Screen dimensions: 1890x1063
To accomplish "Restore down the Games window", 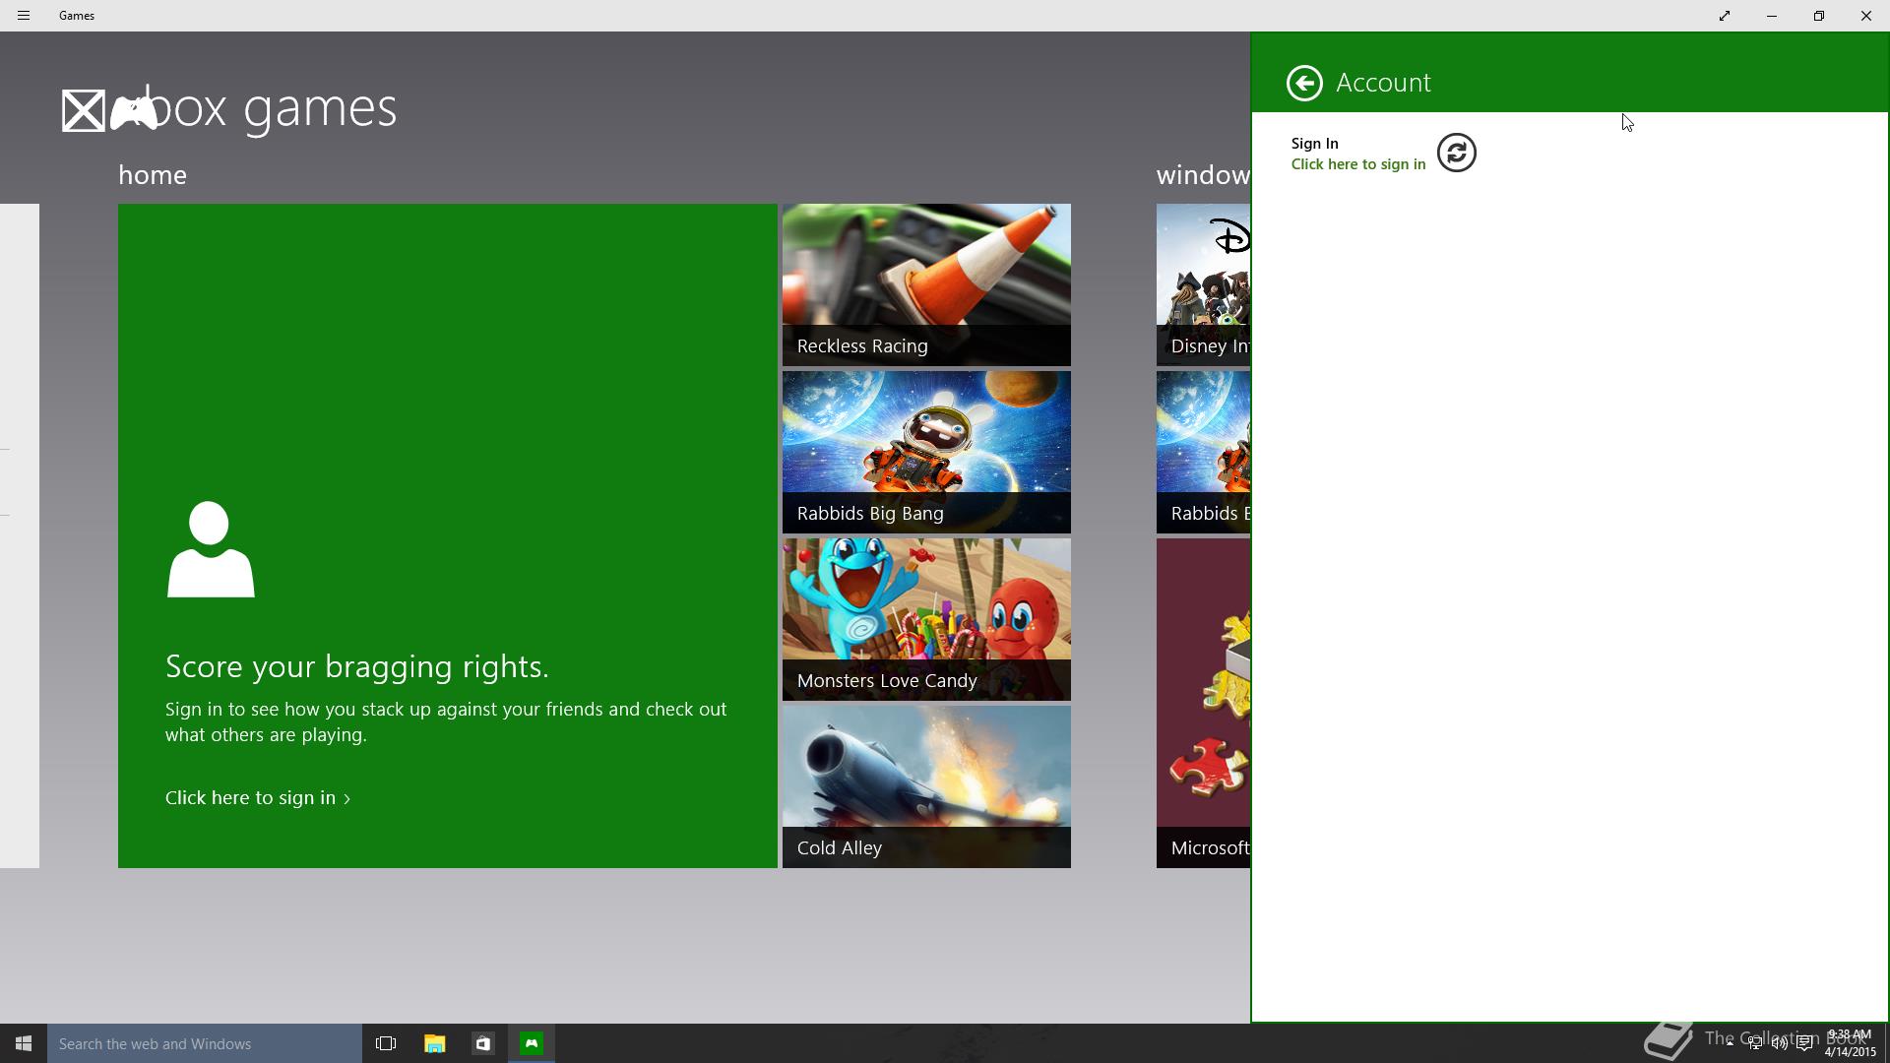I will pos(1819,16).
